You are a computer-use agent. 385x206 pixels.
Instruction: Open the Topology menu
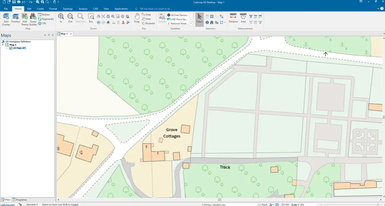[x=68, y=9]
